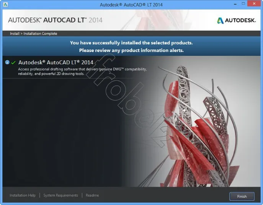Click the Autodesk logo in header
This screenshot has height=205, width=263.
(x=236, y=20)
